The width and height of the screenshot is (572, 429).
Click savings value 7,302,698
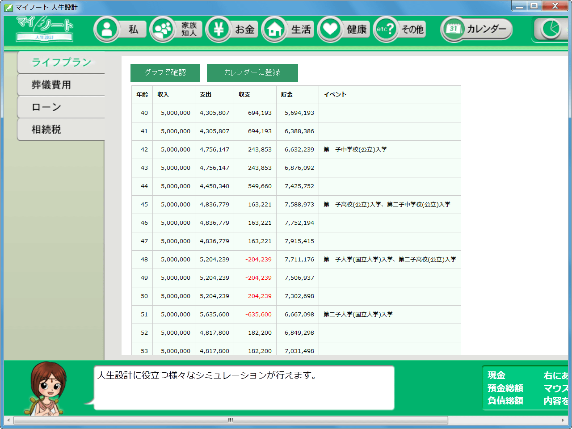tap(299, 296)
